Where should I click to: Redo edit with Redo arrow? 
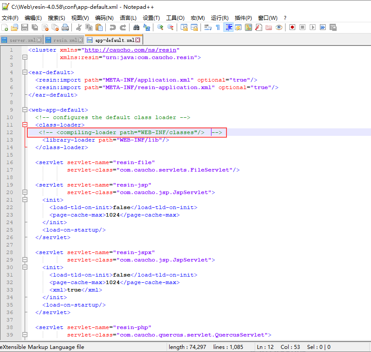point(123,27)
